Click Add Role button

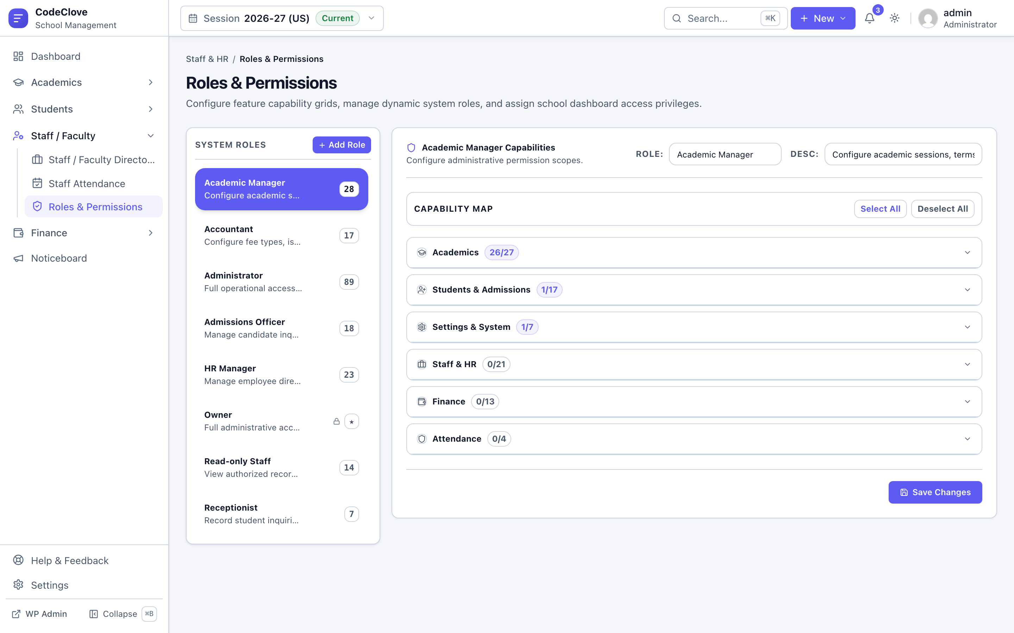tap(342, 145)
